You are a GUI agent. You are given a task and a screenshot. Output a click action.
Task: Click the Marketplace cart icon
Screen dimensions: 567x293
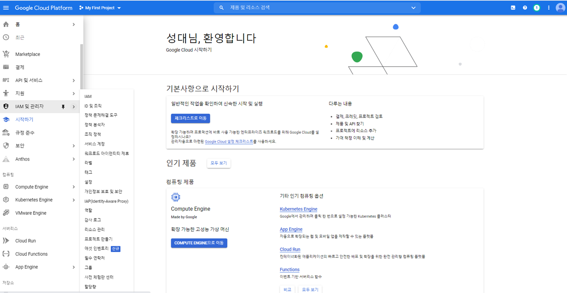coord(6,54)
